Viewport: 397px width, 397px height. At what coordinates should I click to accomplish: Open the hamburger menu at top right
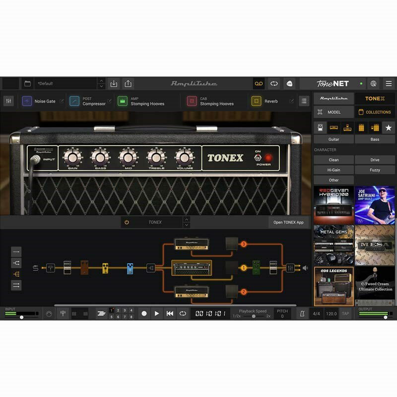pyautogui.click(x=389, y=83)
